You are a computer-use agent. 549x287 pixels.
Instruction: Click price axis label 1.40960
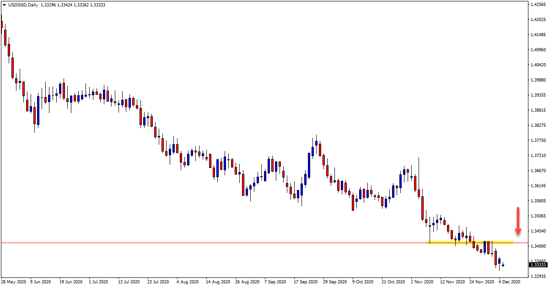pos(538,50)
